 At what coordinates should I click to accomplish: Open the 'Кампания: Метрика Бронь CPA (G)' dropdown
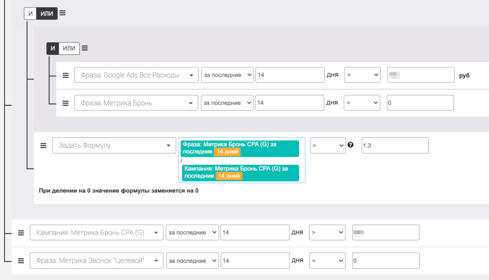96,233
